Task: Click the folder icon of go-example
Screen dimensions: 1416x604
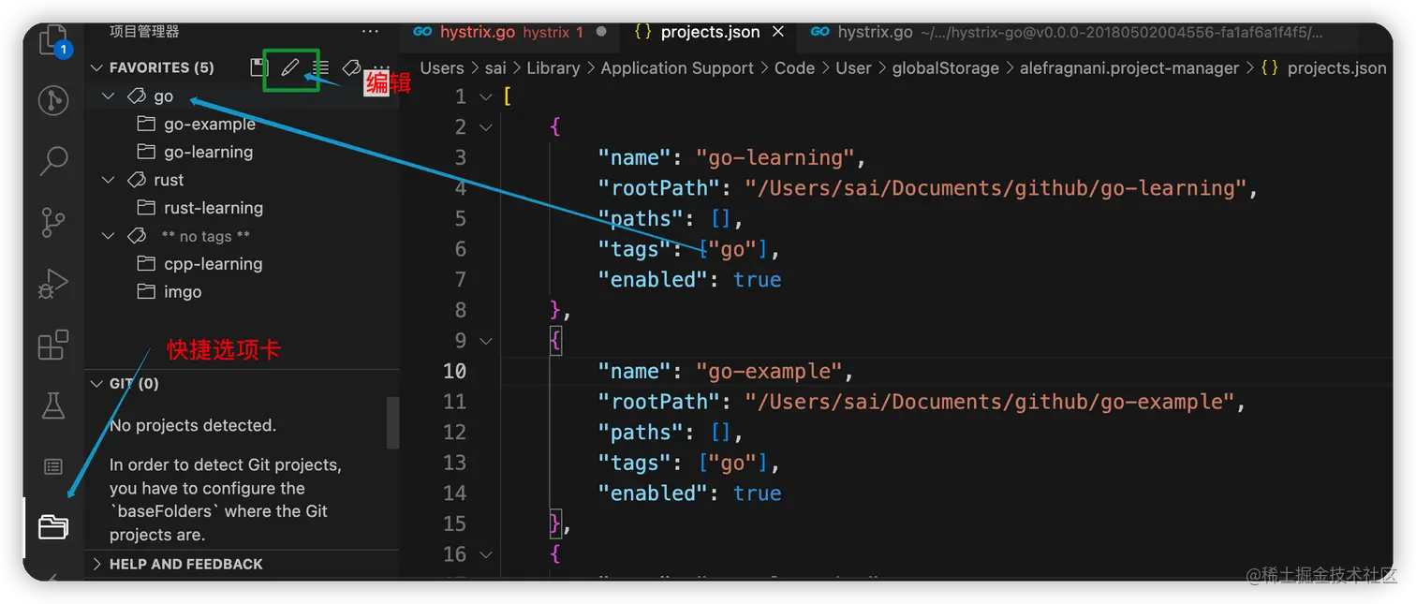Action: pyautogui.click(x=146, y=124)
